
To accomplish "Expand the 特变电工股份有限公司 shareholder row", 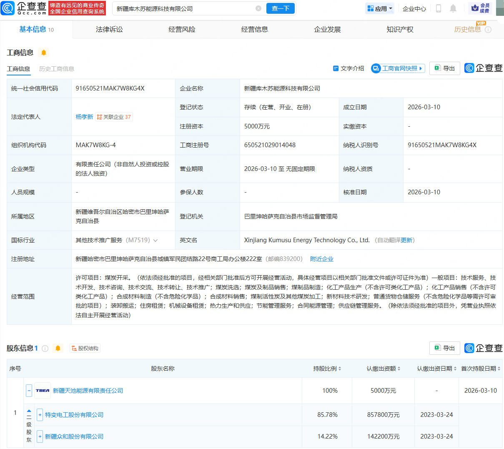I will click(x=40, y=415).
